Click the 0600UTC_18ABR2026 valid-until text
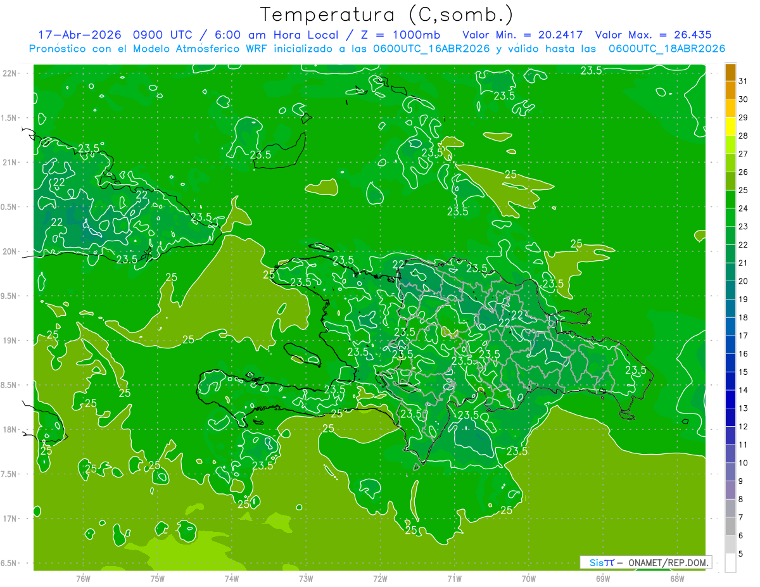 [x=667, y=49]
